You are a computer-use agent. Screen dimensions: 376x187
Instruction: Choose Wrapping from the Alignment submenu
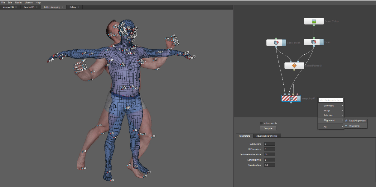click(355, 126)
